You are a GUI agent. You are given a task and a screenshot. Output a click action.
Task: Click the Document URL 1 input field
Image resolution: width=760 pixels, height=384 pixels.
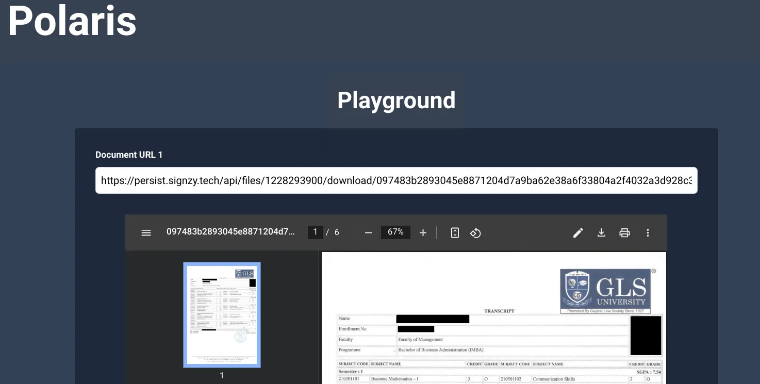click(396, 180)
